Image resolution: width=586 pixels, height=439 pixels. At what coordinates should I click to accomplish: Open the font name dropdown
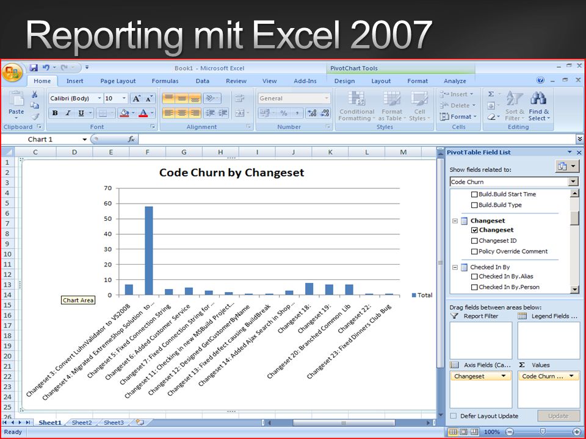pos(99,99)
